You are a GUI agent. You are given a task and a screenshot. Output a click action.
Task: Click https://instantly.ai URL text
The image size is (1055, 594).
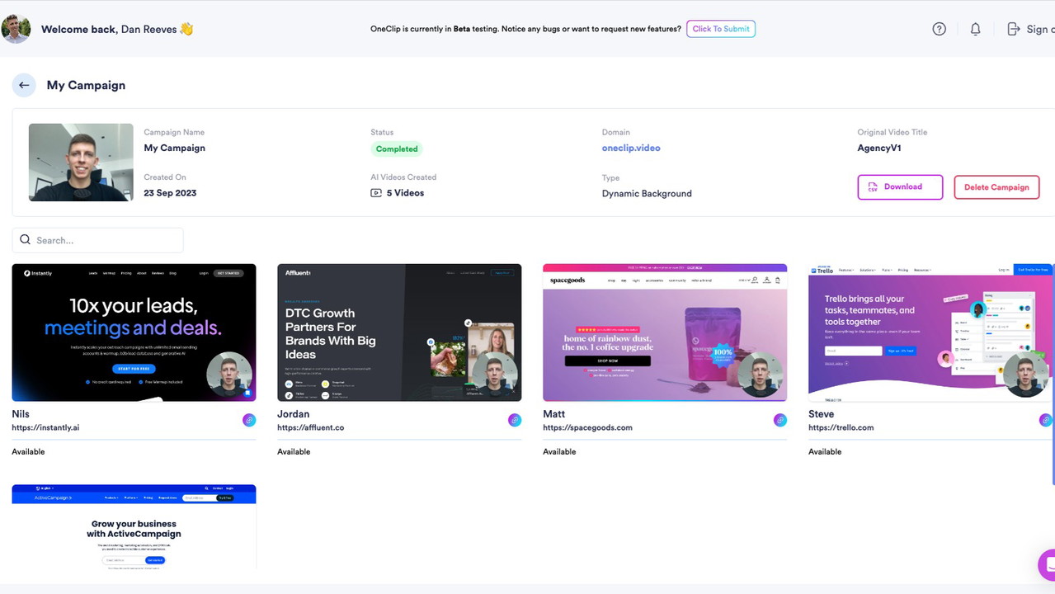(45, 428)
